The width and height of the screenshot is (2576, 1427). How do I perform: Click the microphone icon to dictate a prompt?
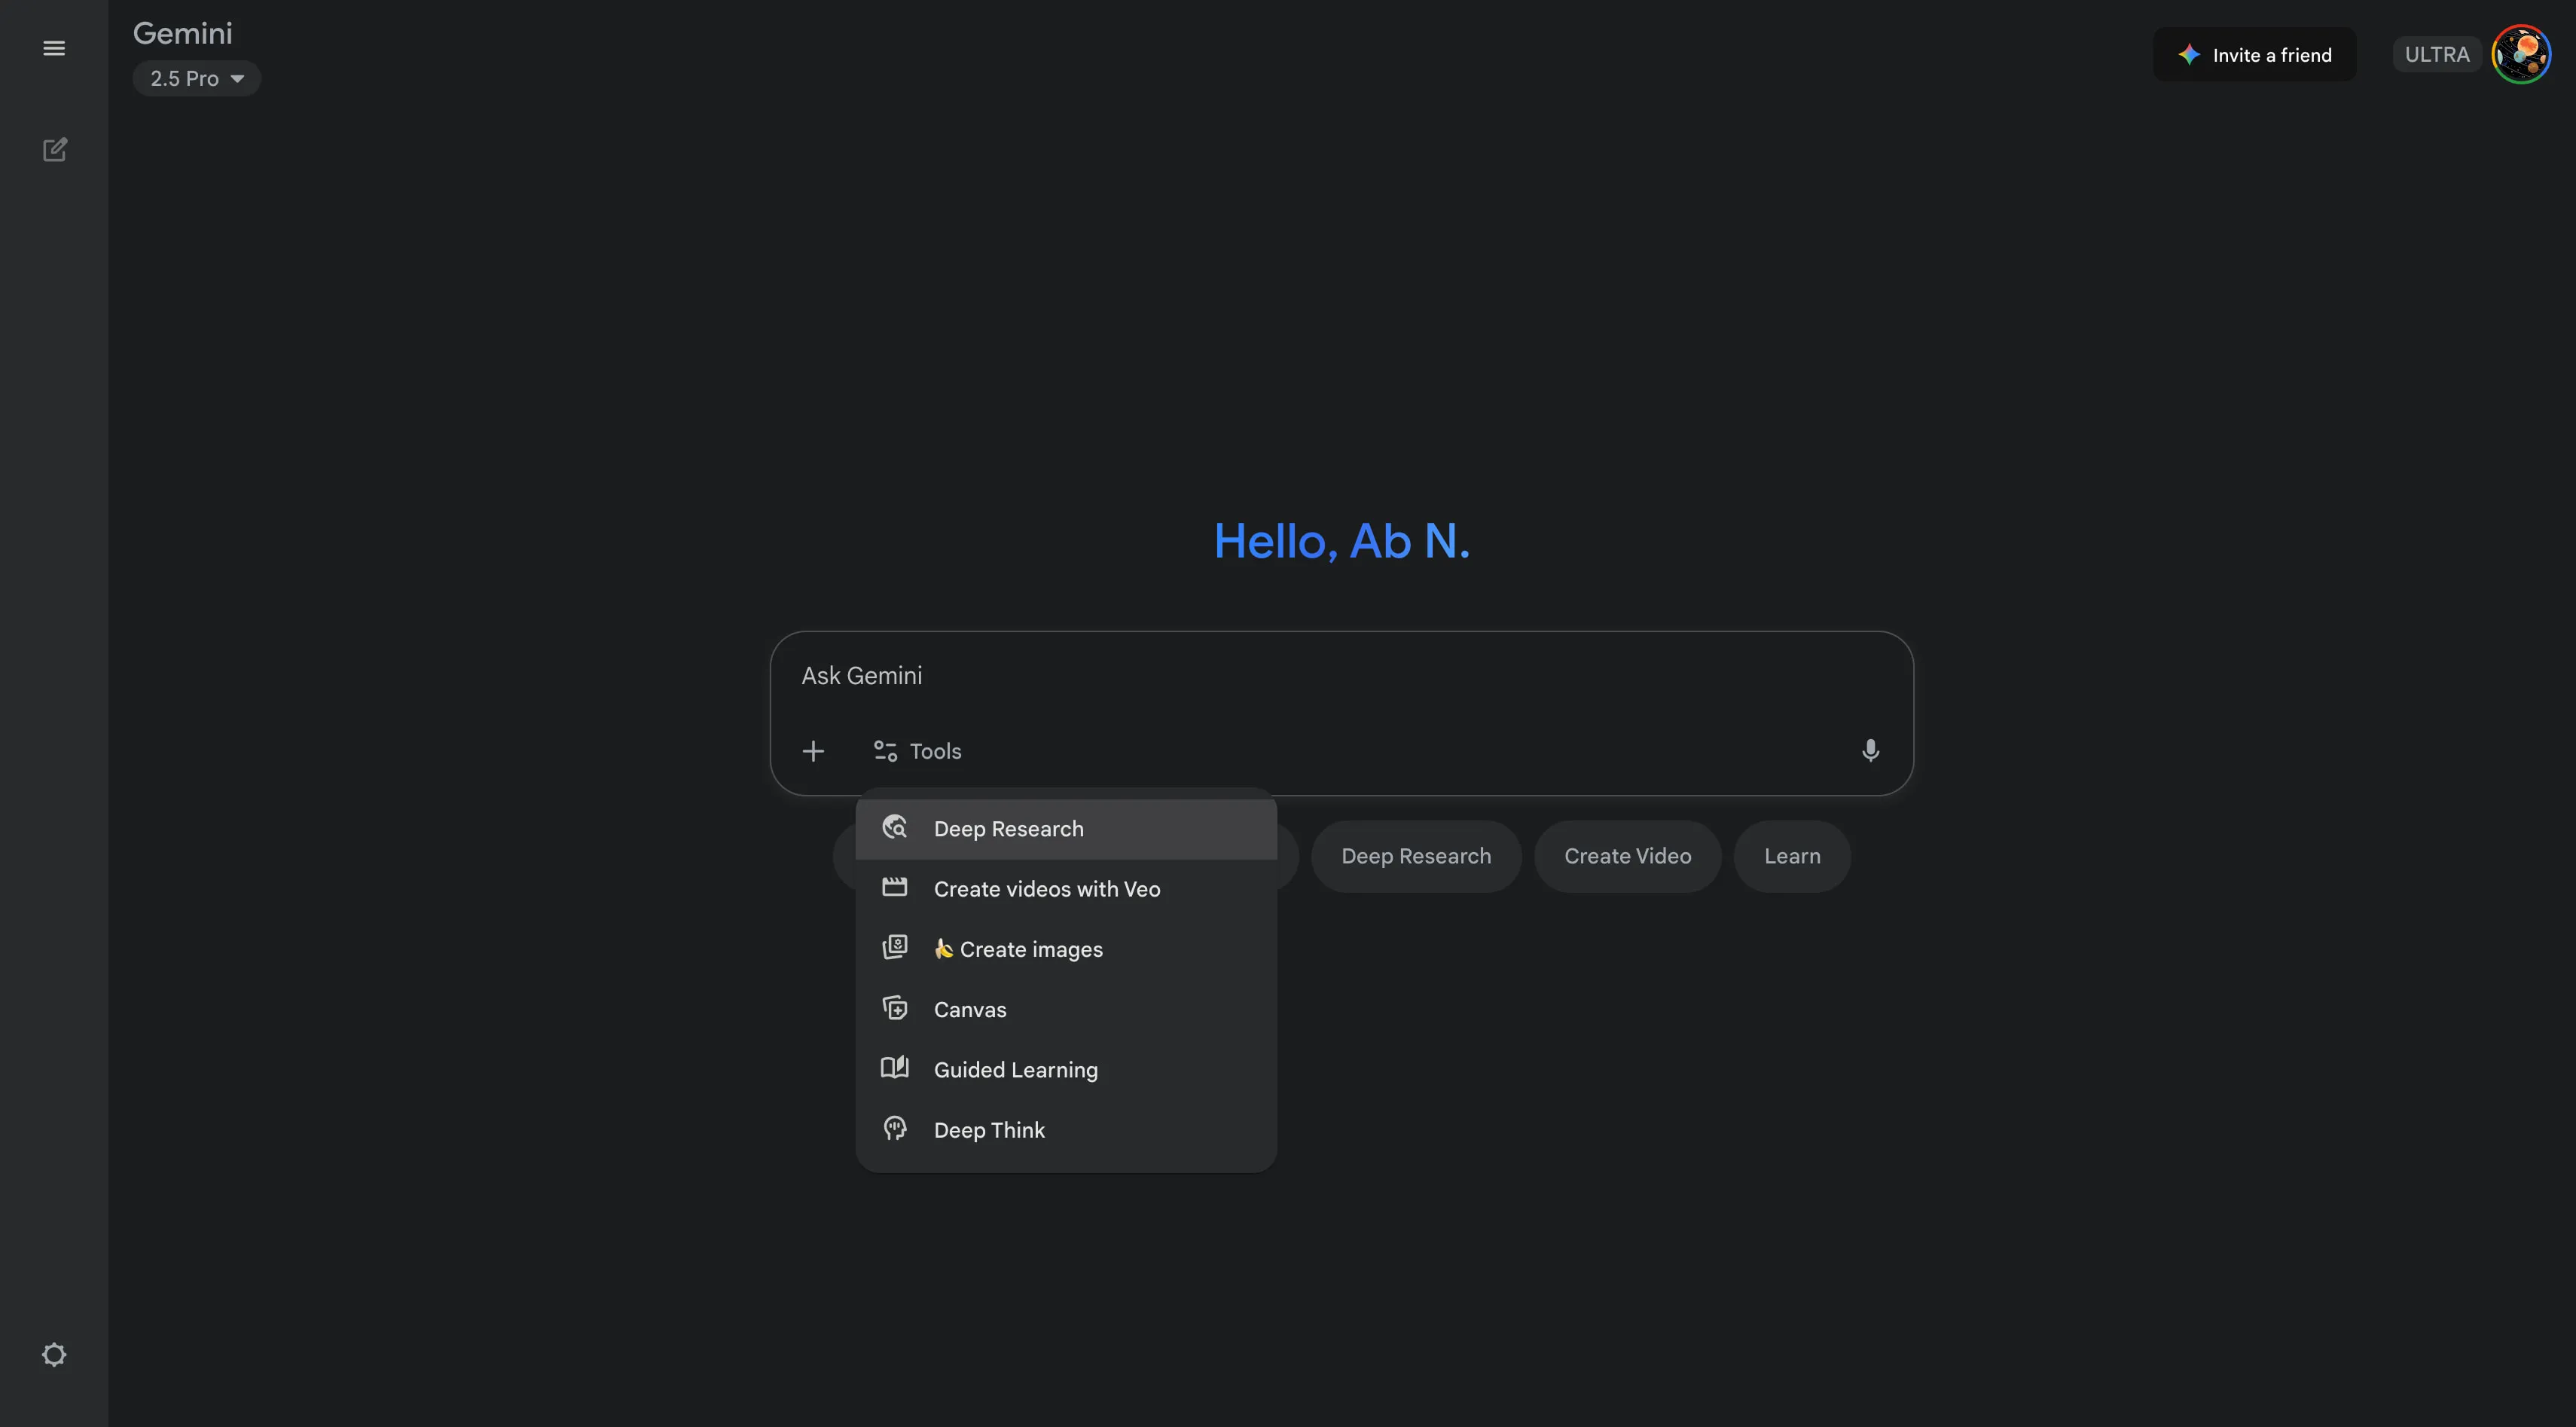click(x=1870, y=751)
